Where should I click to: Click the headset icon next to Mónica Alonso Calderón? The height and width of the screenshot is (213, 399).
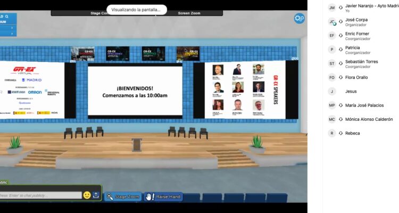click(340, 119)
